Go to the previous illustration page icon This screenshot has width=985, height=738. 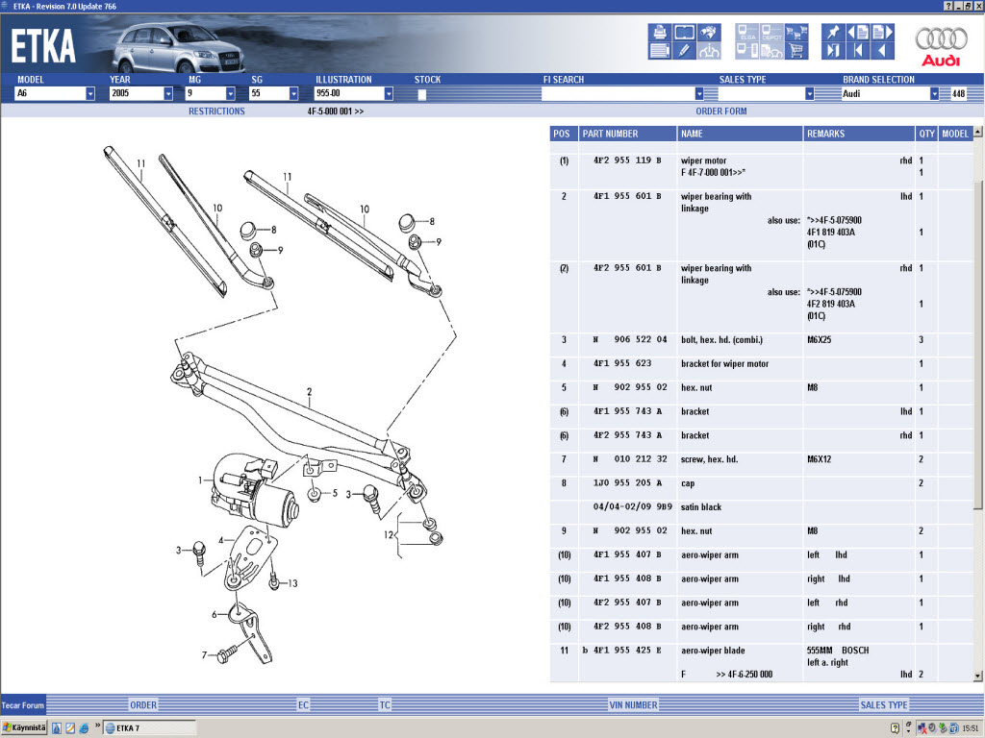pos(858,32)
